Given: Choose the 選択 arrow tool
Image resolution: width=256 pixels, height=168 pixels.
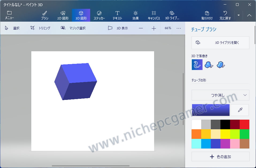Looking at the screenshot, I should click(12, 28).
